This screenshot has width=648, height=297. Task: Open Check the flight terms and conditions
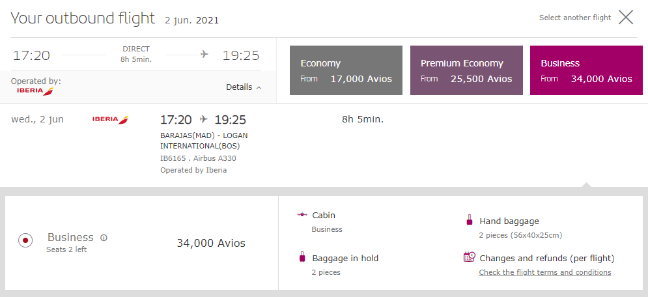pyautogui.click(x=544, y=272)
